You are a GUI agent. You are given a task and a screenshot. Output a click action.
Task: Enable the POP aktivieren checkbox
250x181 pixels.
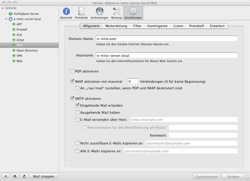click(x=72, y=71)
